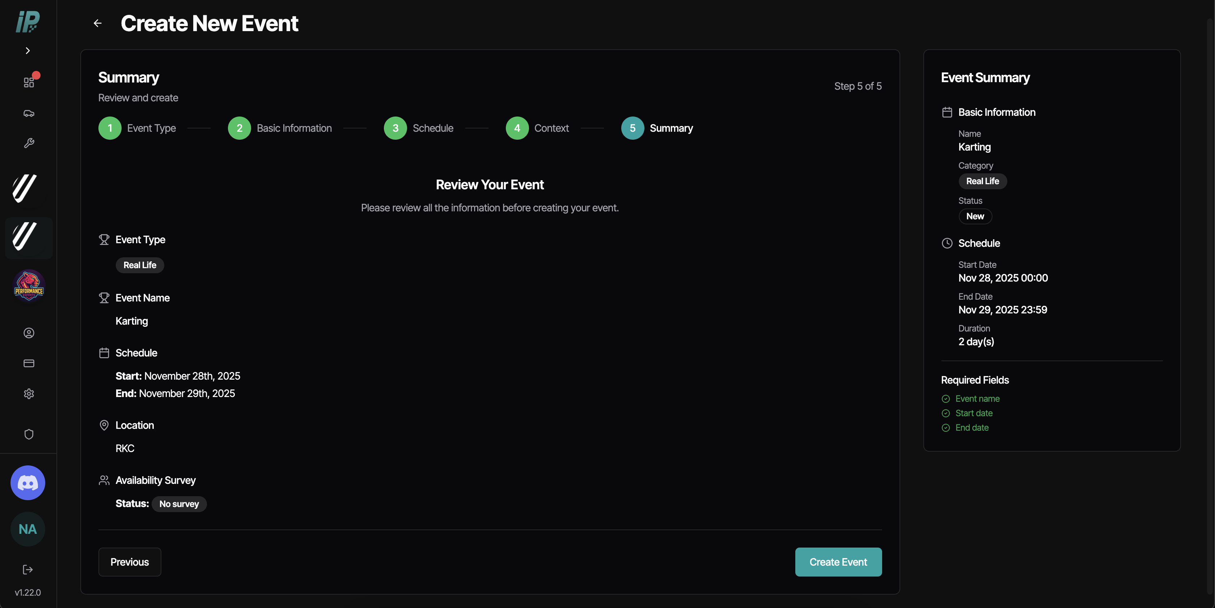
Task: Open the wrench tools icon
Action: pos(29,143)
